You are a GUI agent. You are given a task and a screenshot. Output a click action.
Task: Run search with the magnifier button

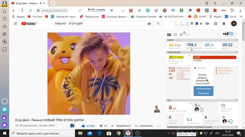(x=158, y=24)
